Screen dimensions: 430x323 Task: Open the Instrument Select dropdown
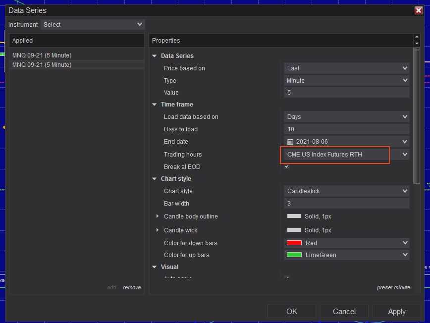pos(93,24)
